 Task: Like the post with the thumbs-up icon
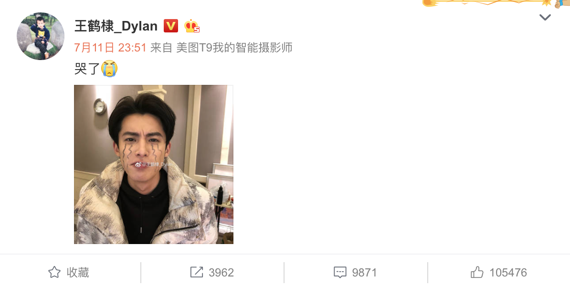(x=477, y=272)
